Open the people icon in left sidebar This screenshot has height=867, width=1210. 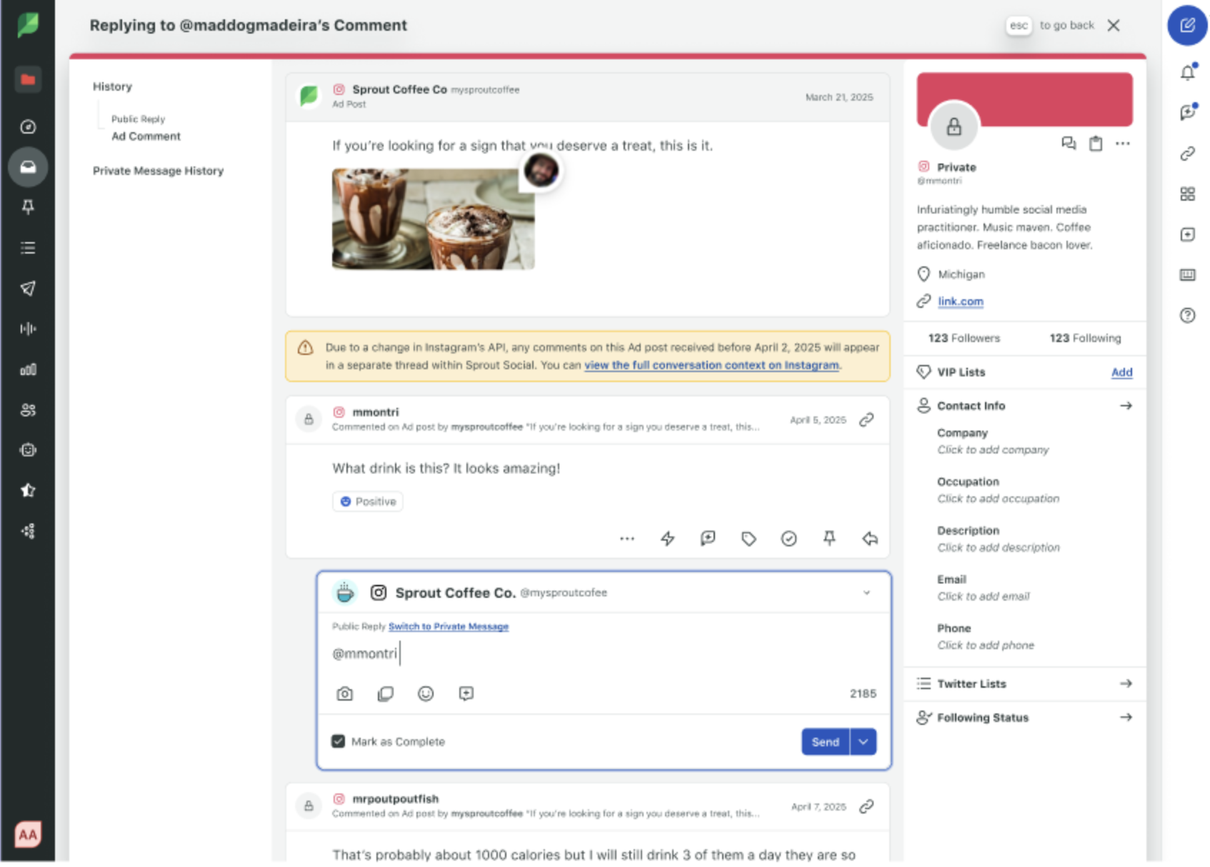[x=28, y=410]
